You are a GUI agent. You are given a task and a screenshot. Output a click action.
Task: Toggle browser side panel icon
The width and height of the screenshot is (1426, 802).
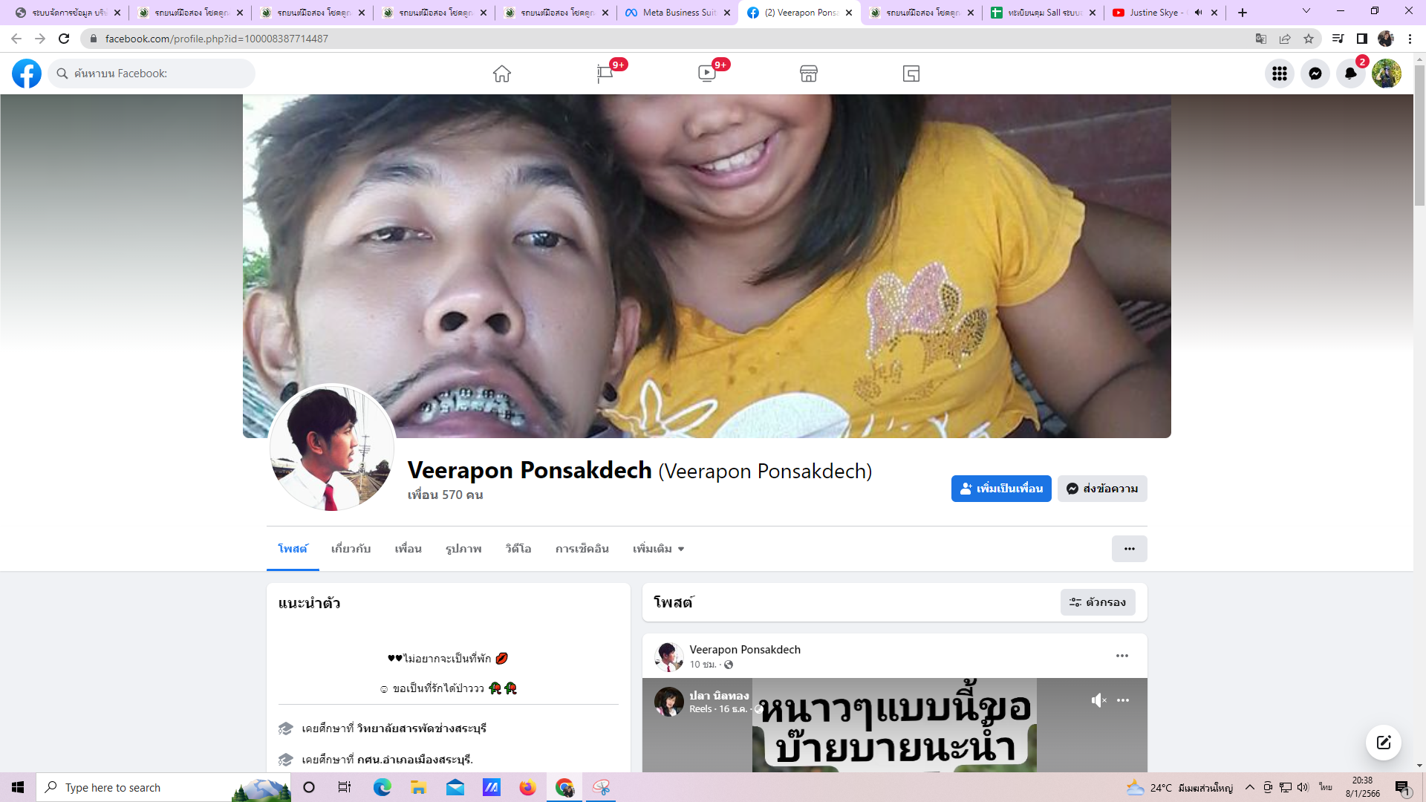click(1361, 39)
